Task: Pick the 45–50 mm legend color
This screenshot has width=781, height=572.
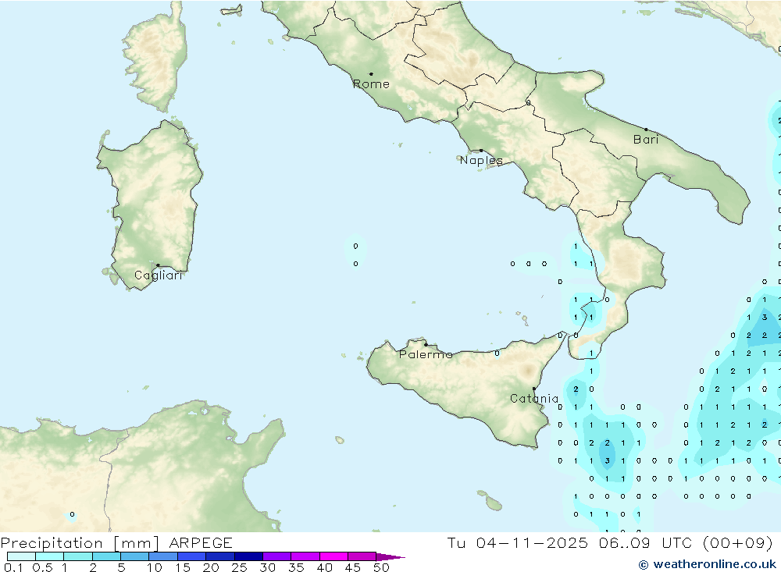Action: pyautogui.click(x=362, y=556)
